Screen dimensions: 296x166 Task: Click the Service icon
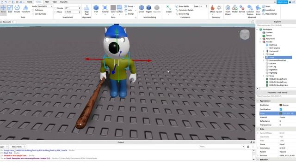pyautogui.click(x=242, y=9)
